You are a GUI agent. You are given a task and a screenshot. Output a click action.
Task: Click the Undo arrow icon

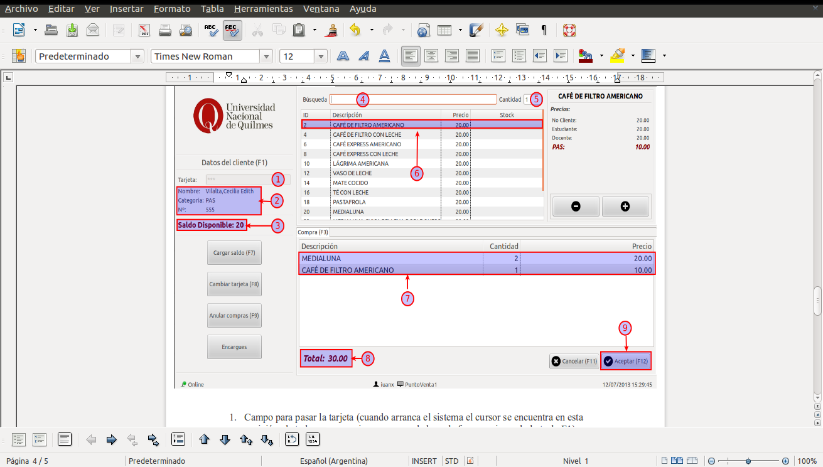(x=355, y=30)
